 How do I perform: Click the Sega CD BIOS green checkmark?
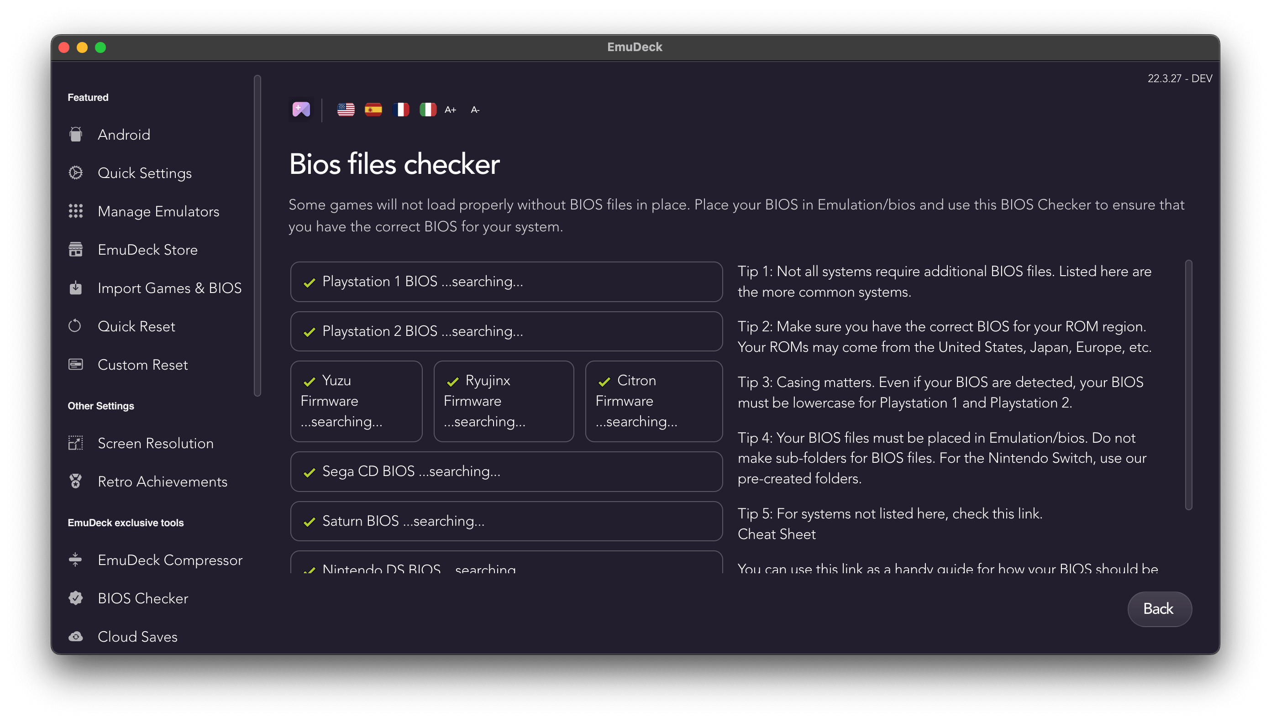click(x=310, y=472)
